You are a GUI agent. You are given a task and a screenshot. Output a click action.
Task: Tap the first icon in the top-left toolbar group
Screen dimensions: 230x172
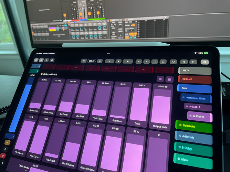click(x=36, y=60)
